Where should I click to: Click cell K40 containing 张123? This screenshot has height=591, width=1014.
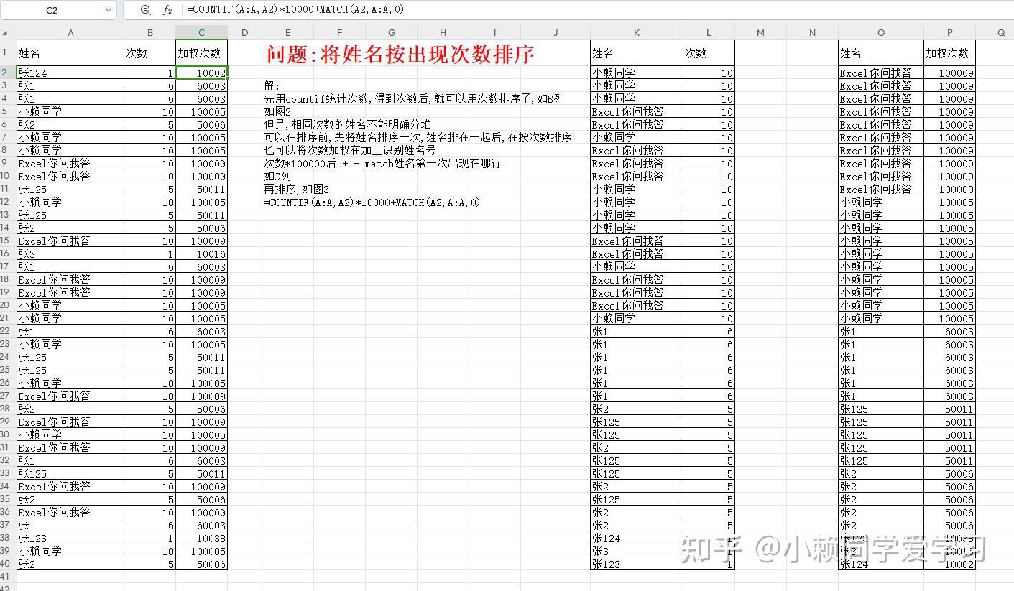[637, 564]
